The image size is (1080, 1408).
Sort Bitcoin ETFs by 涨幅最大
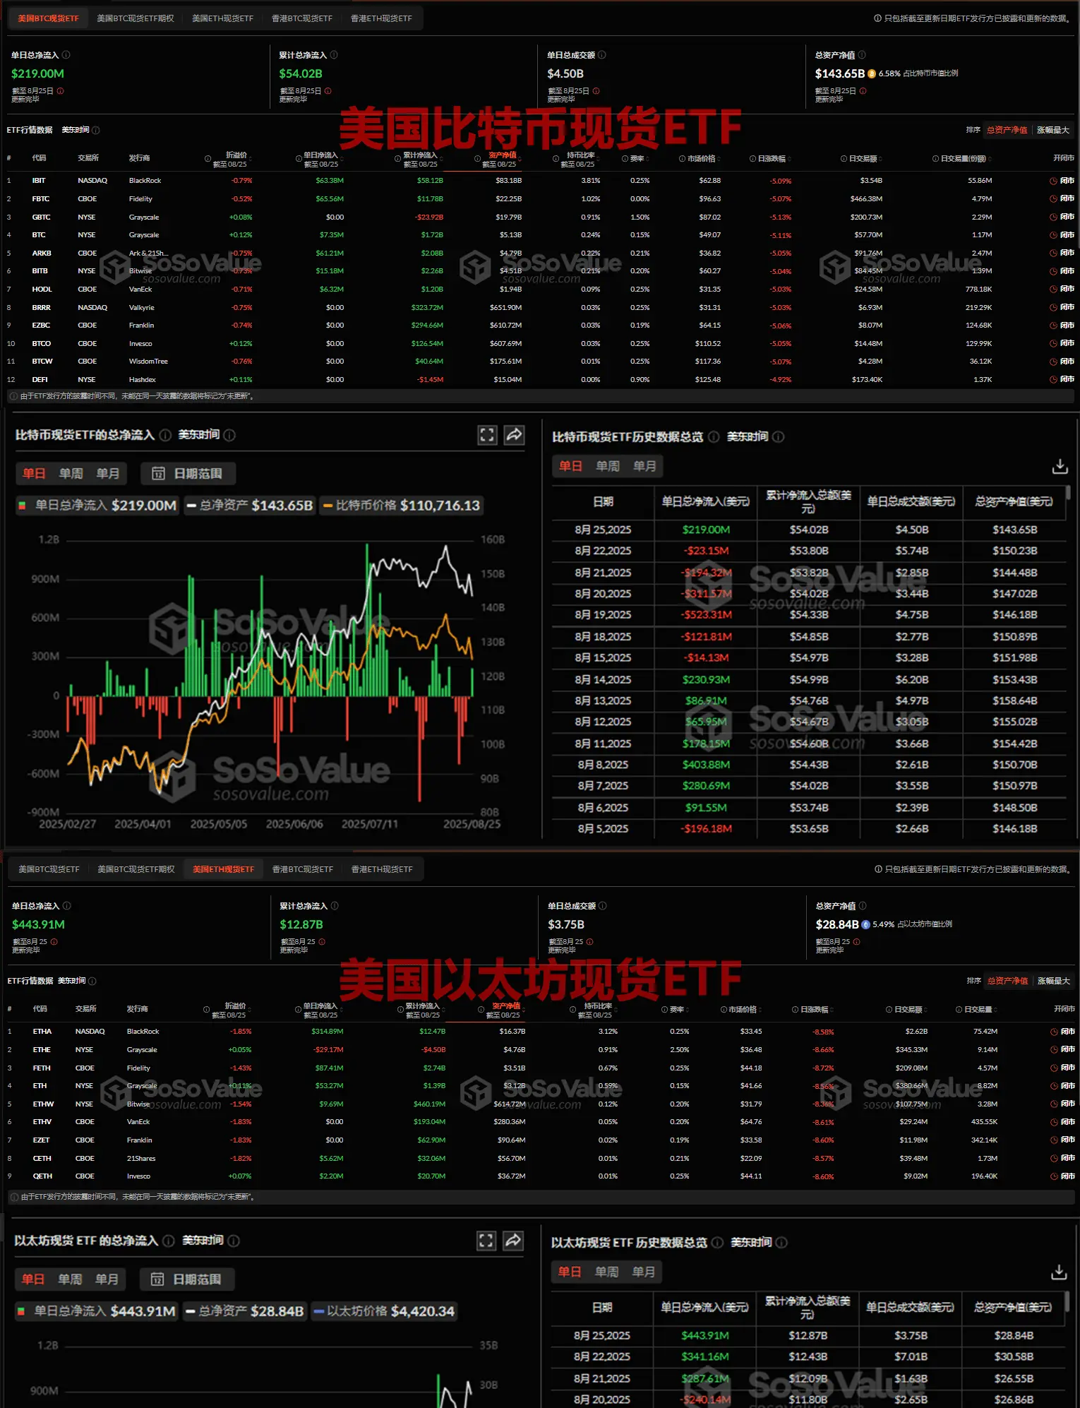1053,130
